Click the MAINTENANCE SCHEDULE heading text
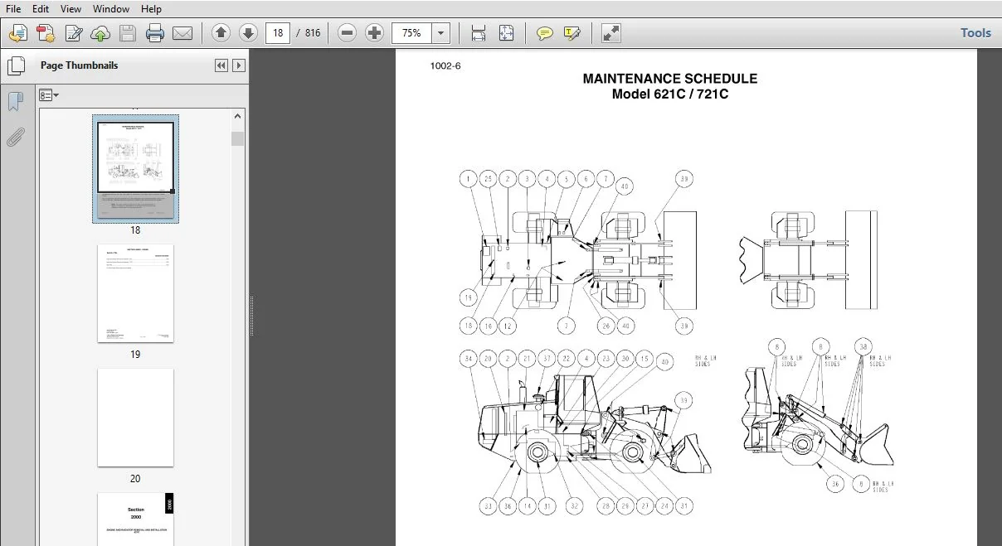This screenshot has width=1002, height=546. (x=669, y=79)
